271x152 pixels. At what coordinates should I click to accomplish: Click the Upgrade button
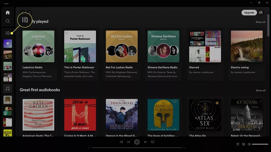pos(249,12)
